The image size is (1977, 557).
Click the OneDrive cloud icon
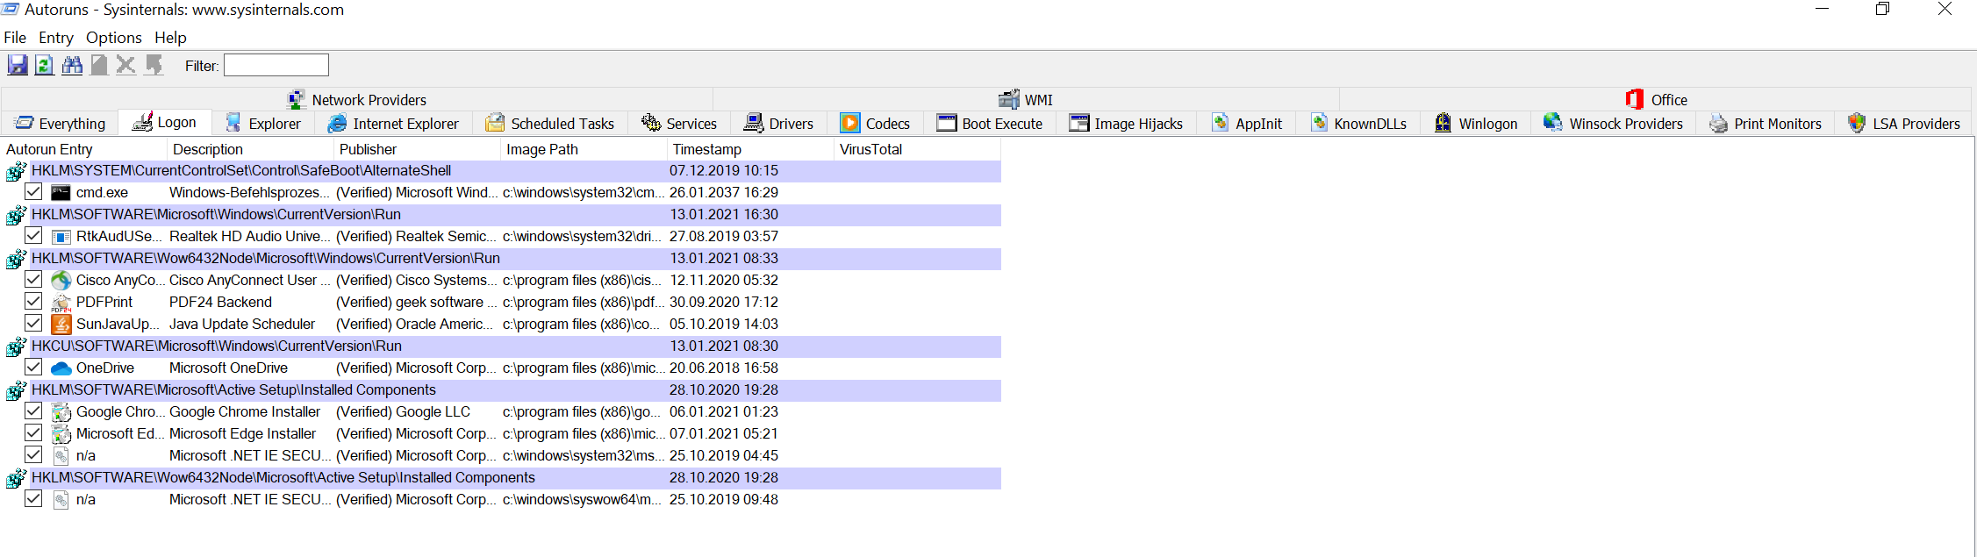click(x=61, y=368)
